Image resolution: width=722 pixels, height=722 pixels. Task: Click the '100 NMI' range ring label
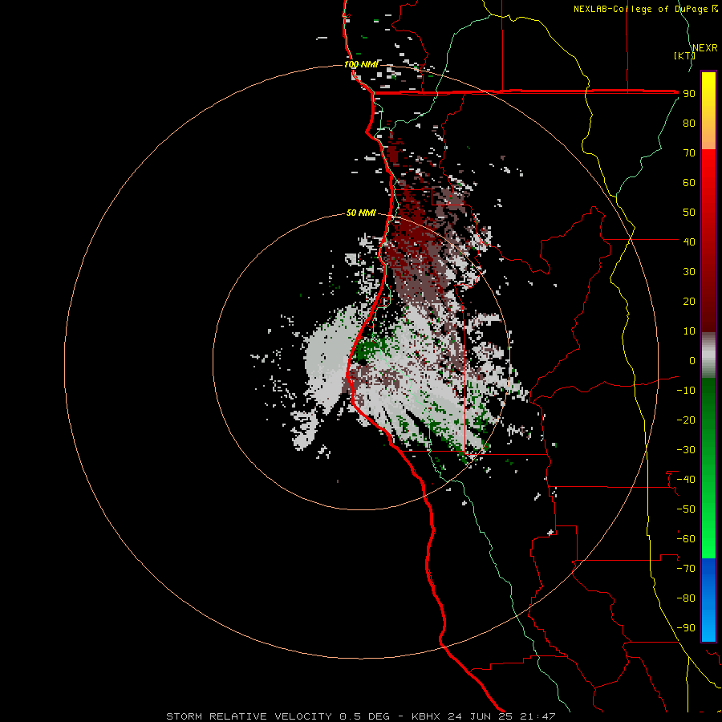coord(361,64)
